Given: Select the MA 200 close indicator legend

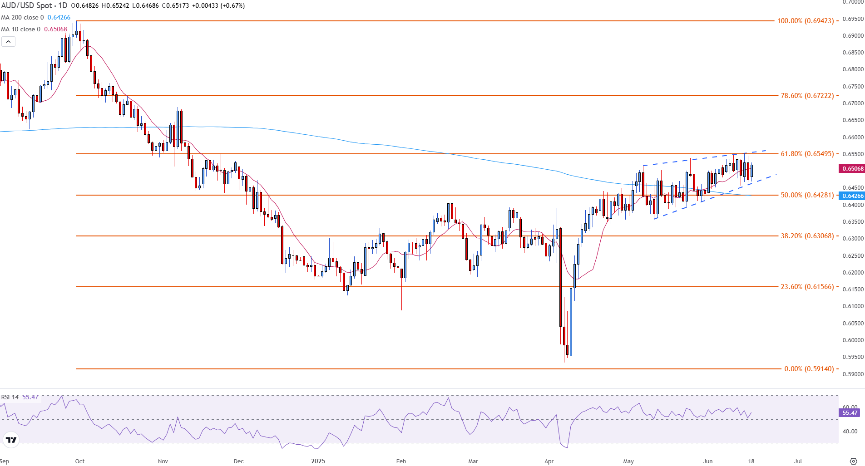Looking at the screenshot, I should [23, 17].
